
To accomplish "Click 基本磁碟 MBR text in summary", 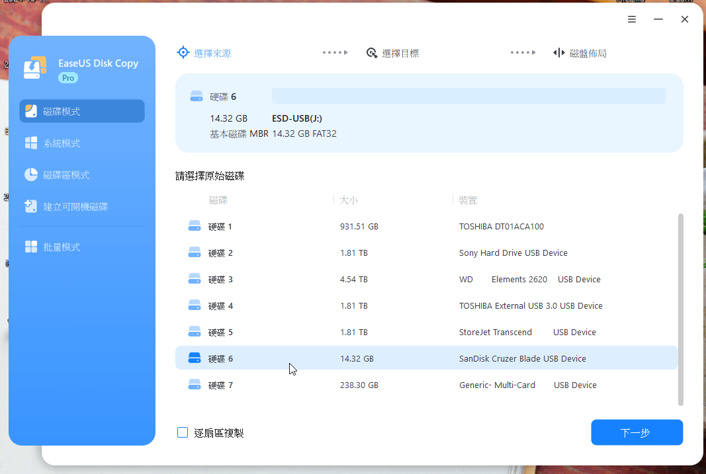I will [239, 134].
